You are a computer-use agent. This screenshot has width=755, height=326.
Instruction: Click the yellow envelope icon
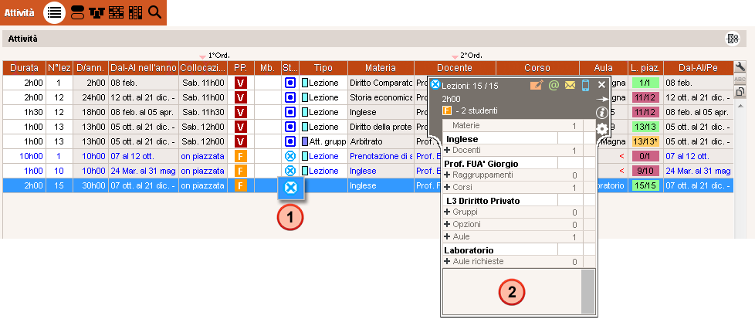tap(570, 85)
